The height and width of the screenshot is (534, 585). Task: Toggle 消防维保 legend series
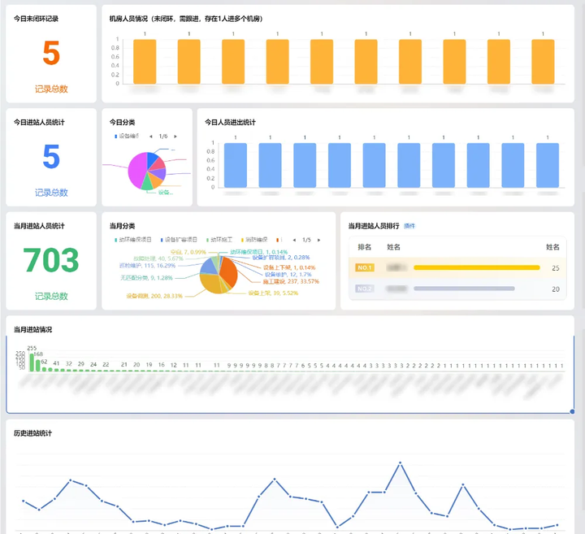[x=254, y=240]
